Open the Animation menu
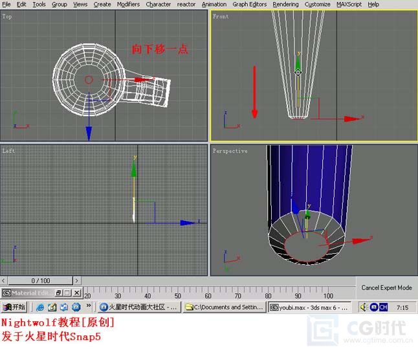 [214, 5]
